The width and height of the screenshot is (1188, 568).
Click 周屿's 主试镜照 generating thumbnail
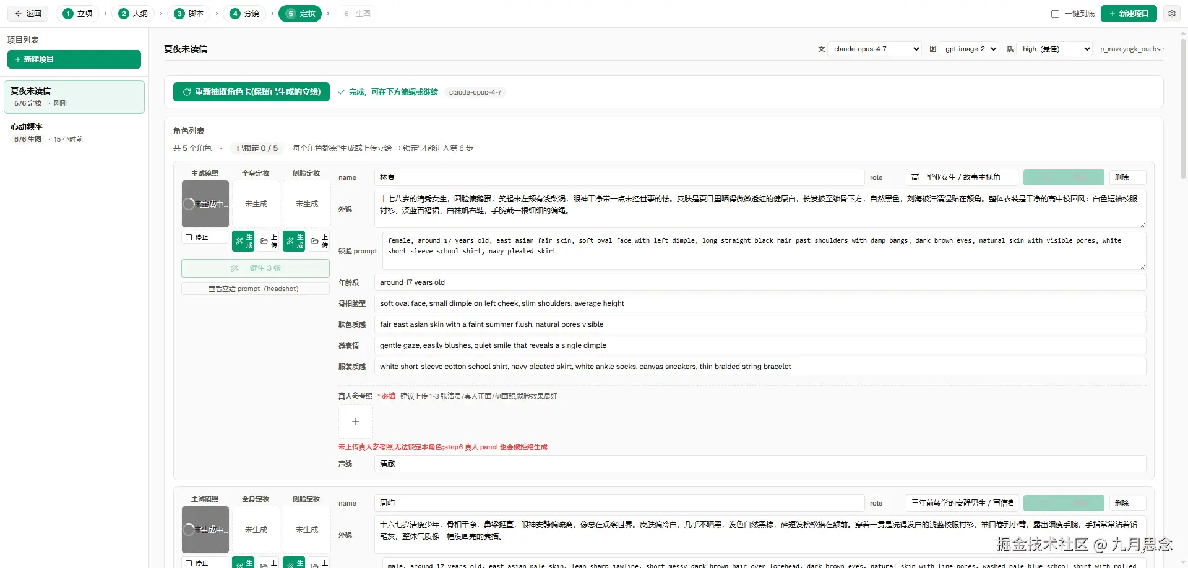pyautogui.click(x=205, y=530)
